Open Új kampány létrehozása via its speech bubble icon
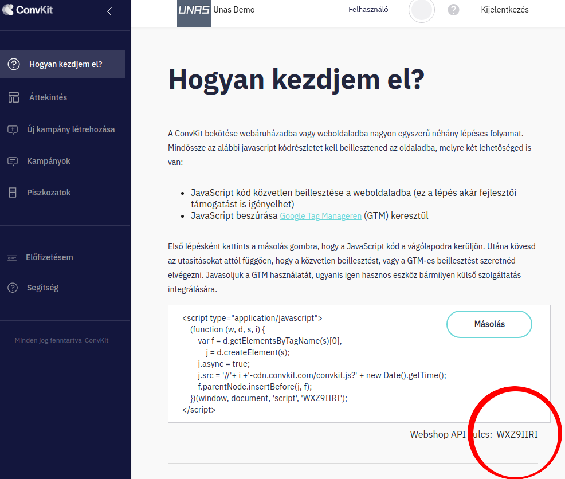This screenshot has height=479, width=565. point(13,129)
